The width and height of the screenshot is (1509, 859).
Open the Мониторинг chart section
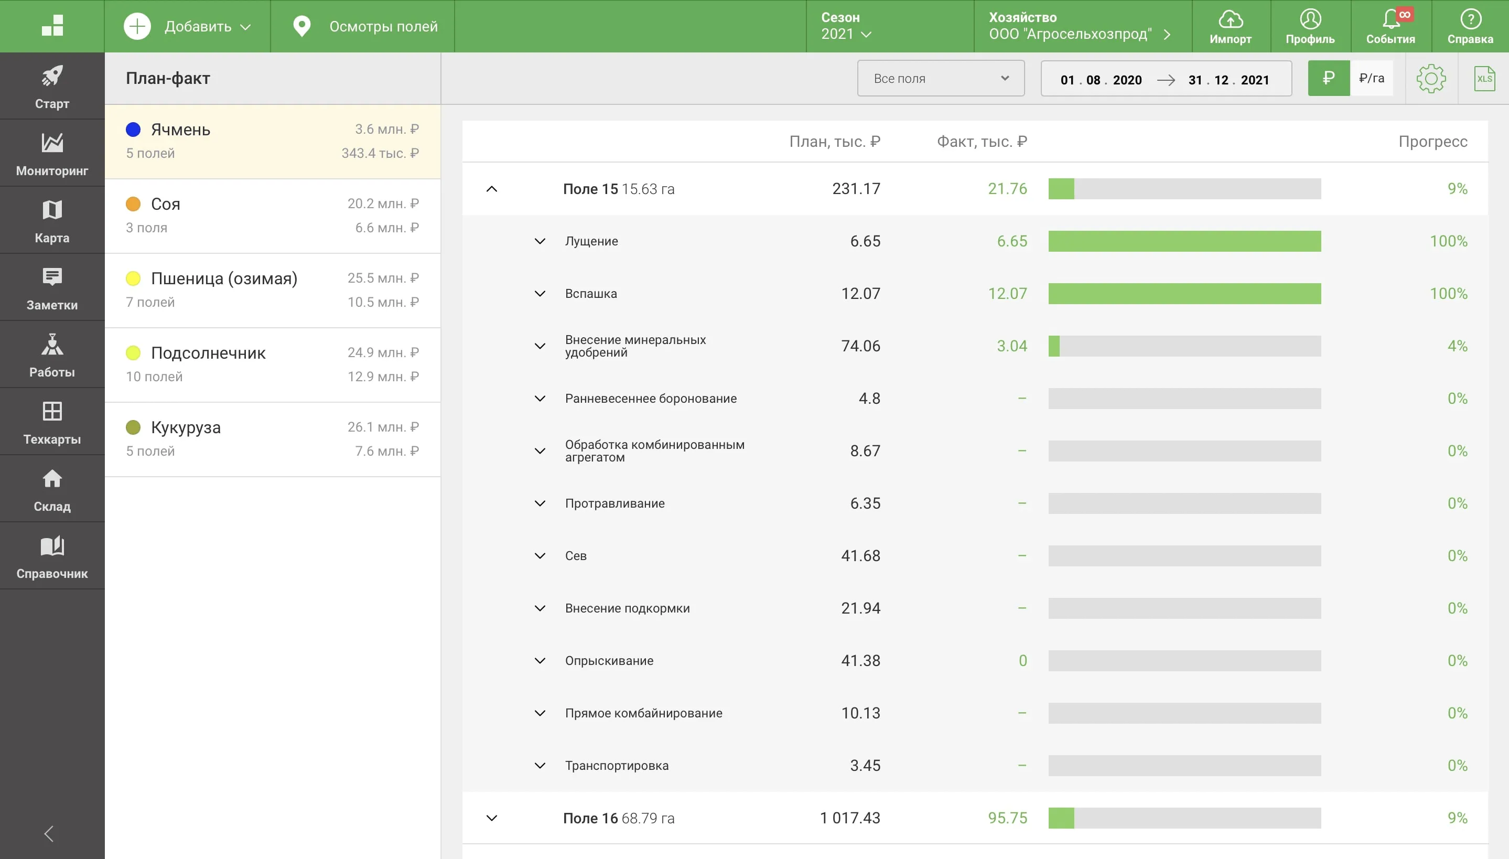(x=52, y=153)
